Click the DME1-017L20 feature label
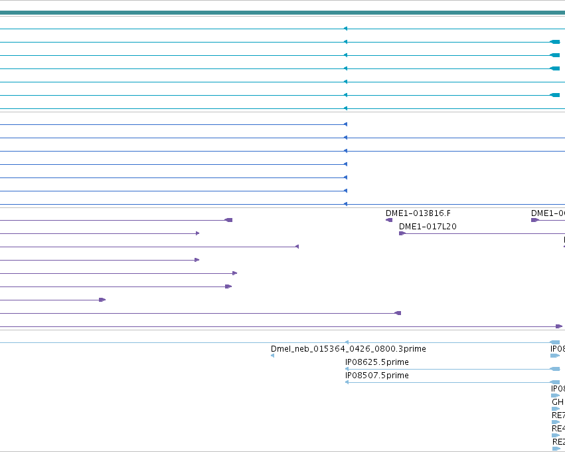The image size is (565, 452). [428, 227]
